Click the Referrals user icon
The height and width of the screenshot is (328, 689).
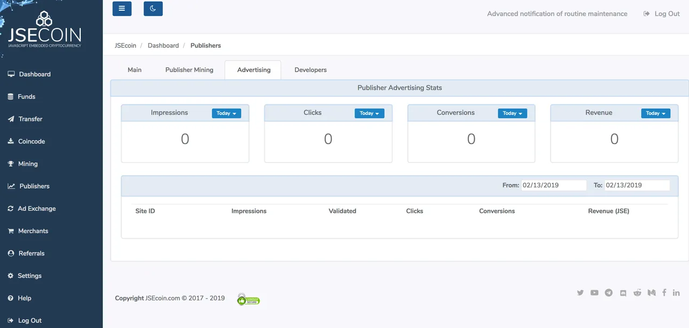pyautogui.click(x=11, y=253)
